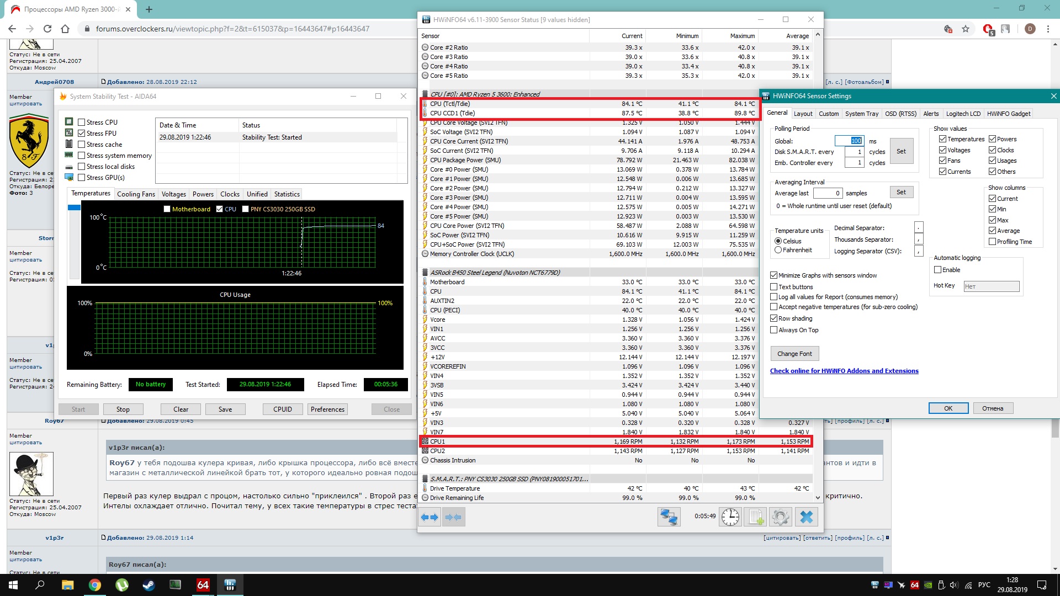This screenshot has width=1060, height=596.
Task: Click the clock reset icon in HWiNFO
Action: [730, 517]
